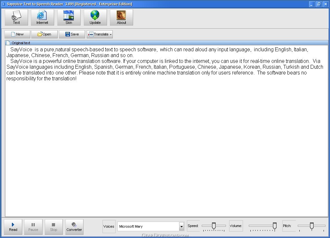Save the current text
330x238 pixels.
point(72,34)
